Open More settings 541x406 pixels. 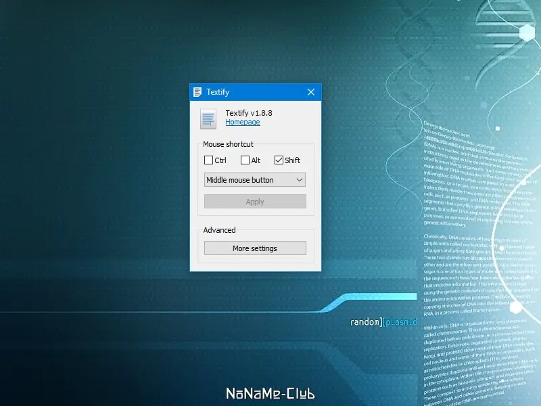[x=255, y=248]
